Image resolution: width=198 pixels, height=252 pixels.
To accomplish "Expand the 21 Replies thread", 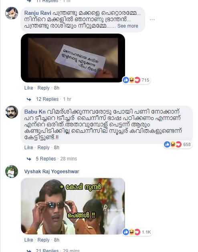I will coord(47,250).
